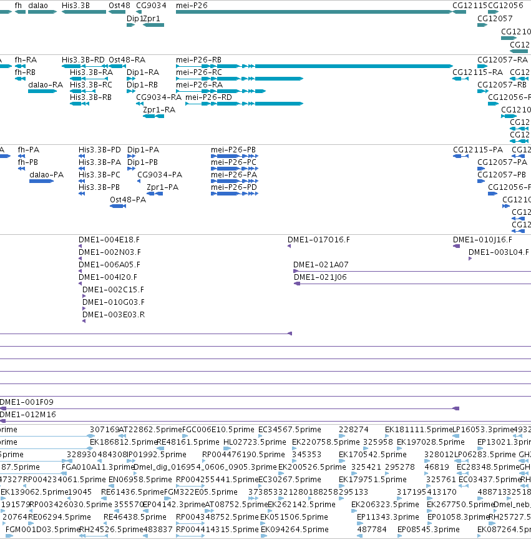Viewport: 531px width, 539px height.
Task: Select EC34567.5prime read label
Action: 290,430
